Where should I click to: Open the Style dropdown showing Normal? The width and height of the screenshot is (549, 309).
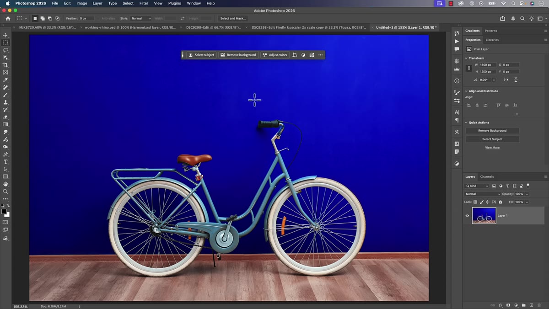pos(141,18)
